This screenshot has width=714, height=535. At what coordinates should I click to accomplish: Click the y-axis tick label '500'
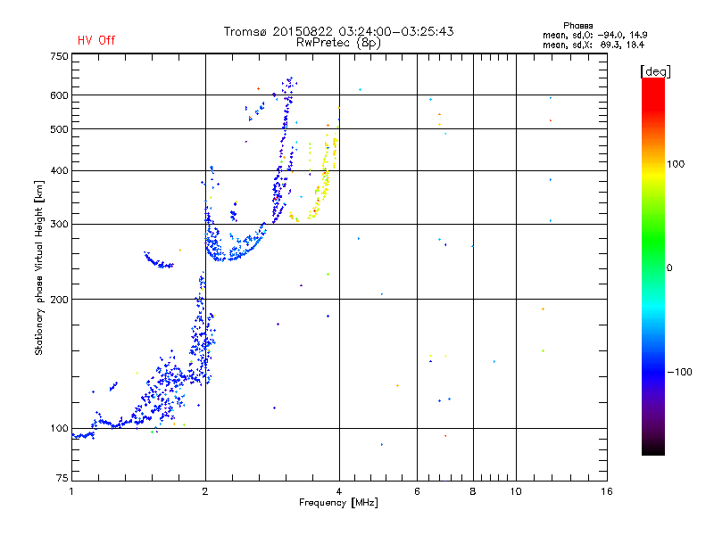coord(59,129)
